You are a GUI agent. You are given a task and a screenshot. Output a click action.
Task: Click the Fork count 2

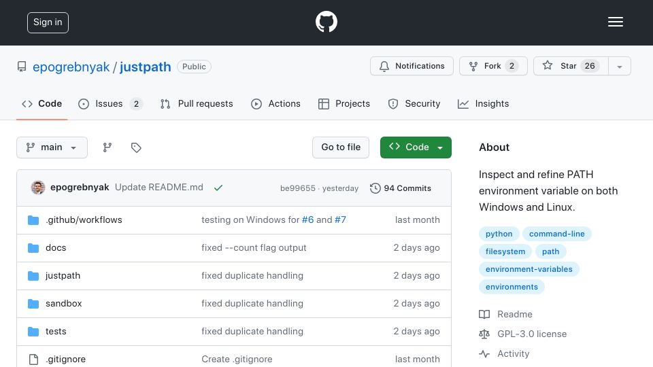tap(512, 66)
